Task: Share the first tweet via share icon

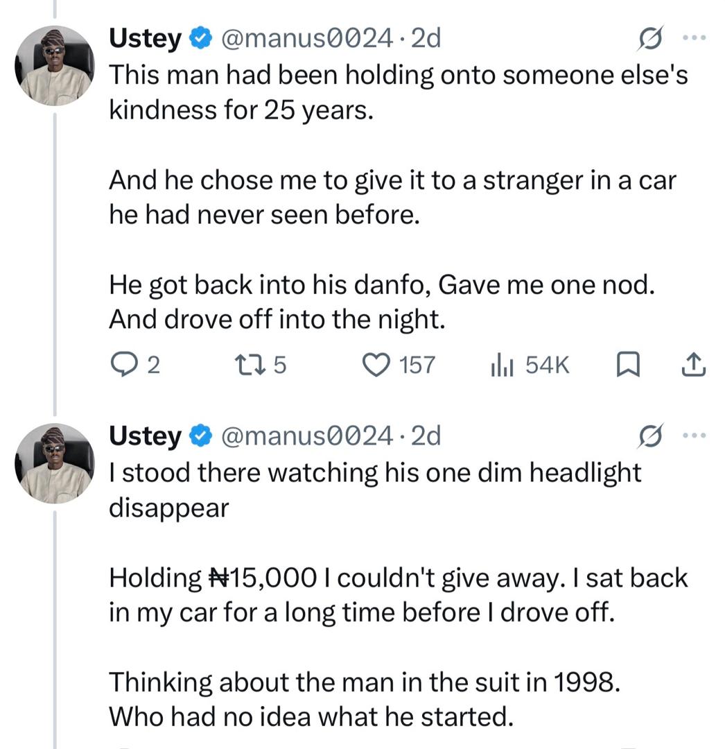Action: click(694, 365)
